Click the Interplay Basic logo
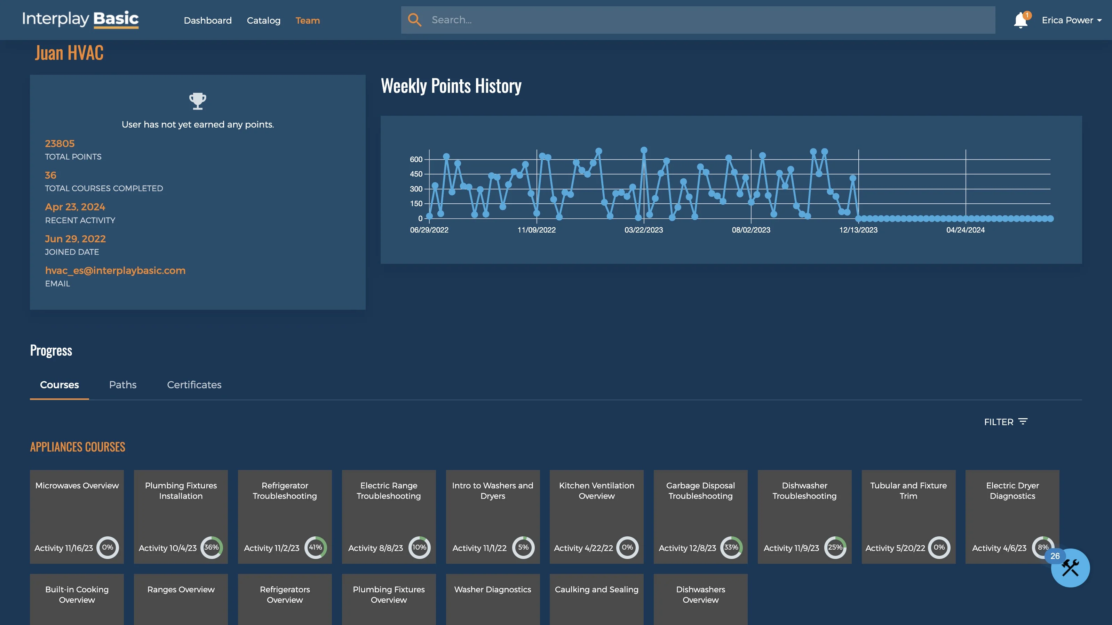 click(x=80, y=19)
